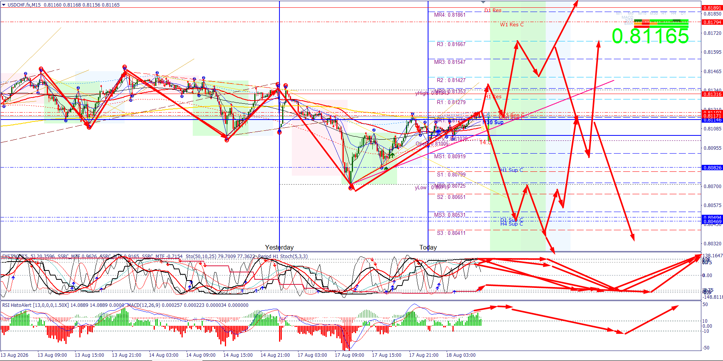Click the large green 0.81165 price display
The height and width of the screenshot is (361, 723).
pyautogui.click(x=650, y=36)
